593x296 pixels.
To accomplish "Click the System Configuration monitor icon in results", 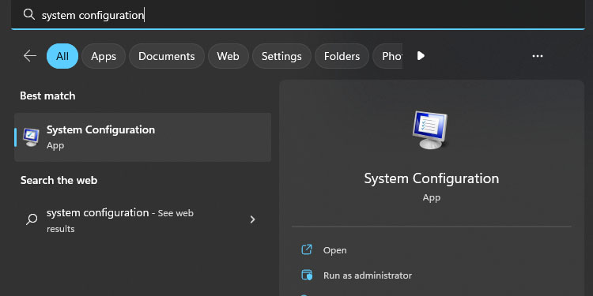I will coord(31,137).
